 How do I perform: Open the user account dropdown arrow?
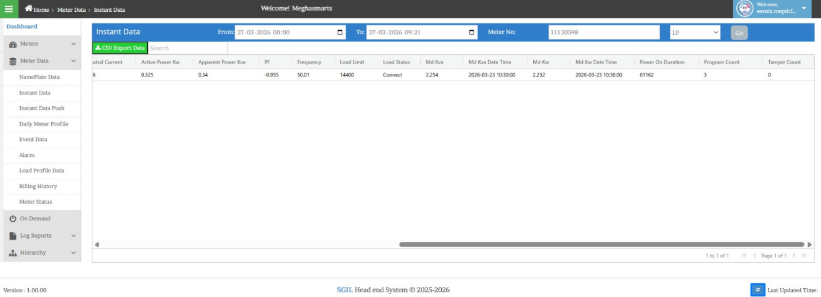(804, 8)
